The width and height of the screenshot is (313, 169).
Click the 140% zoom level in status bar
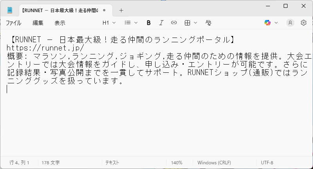[177, 162]
